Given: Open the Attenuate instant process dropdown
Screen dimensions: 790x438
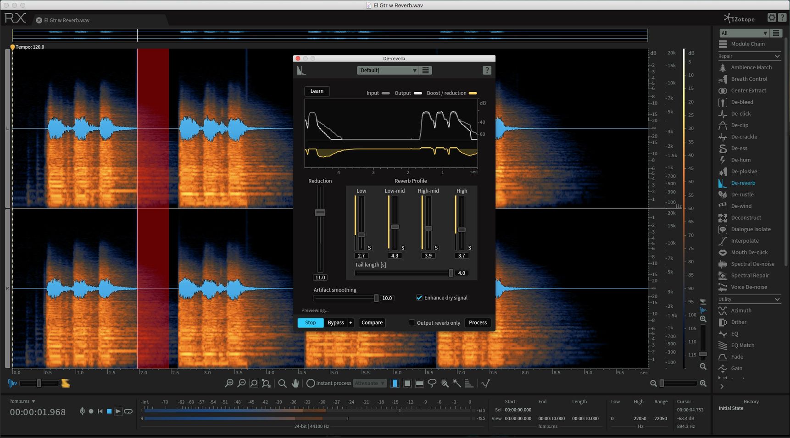Looking at the screenshot, I should (370, 383).
